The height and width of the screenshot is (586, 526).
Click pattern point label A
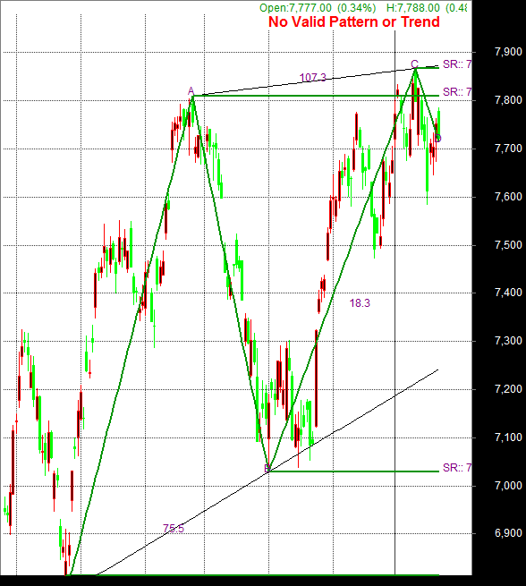(x=191, y=91)
